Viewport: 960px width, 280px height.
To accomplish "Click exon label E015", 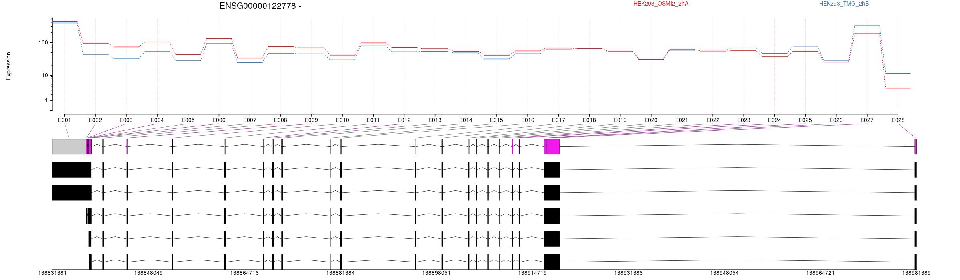I will point(496,120).
